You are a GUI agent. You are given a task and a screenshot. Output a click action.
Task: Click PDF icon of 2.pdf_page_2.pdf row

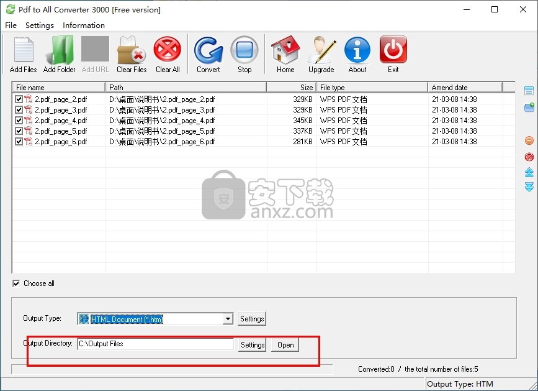click(28, 99)
